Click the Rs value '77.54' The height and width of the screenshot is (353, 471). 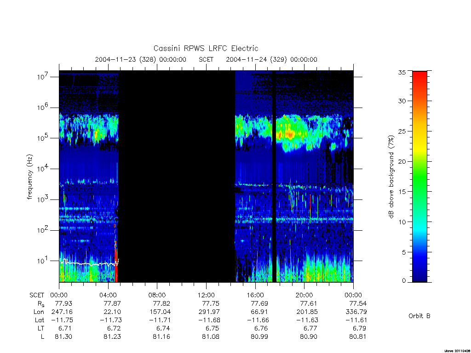point(358,303)
